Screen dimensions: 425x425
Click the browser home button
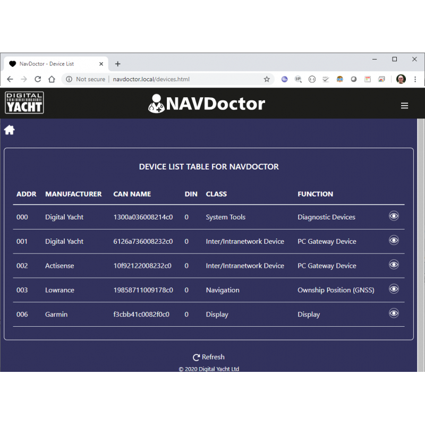(x=52, y=79)
